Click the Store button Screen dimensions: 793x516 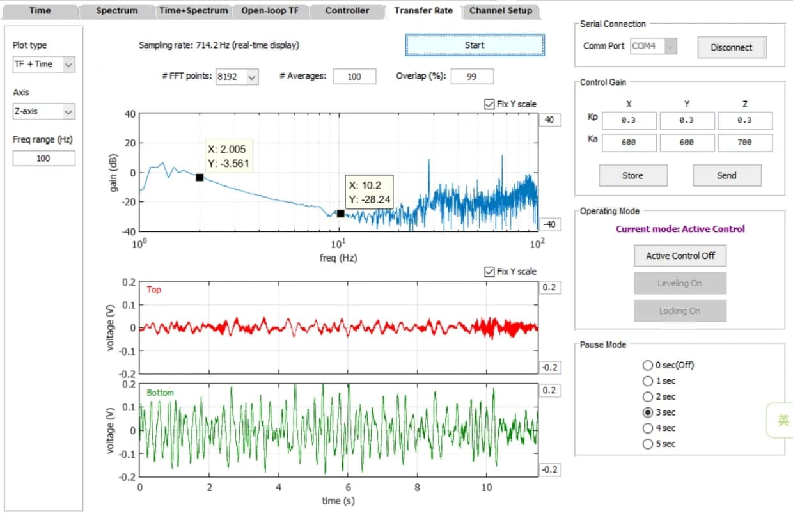coord(633,175)
